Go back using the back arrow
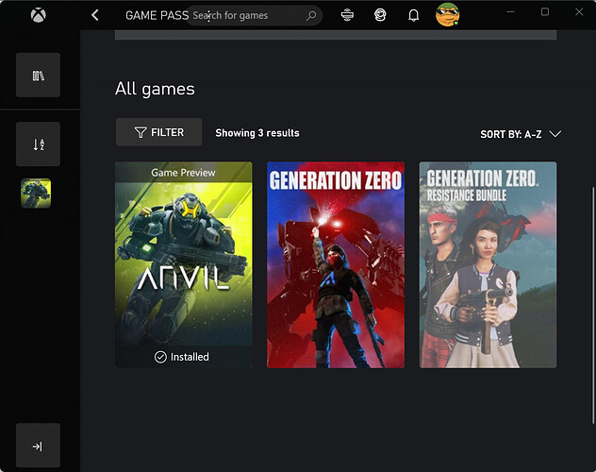 click(95, 15)
